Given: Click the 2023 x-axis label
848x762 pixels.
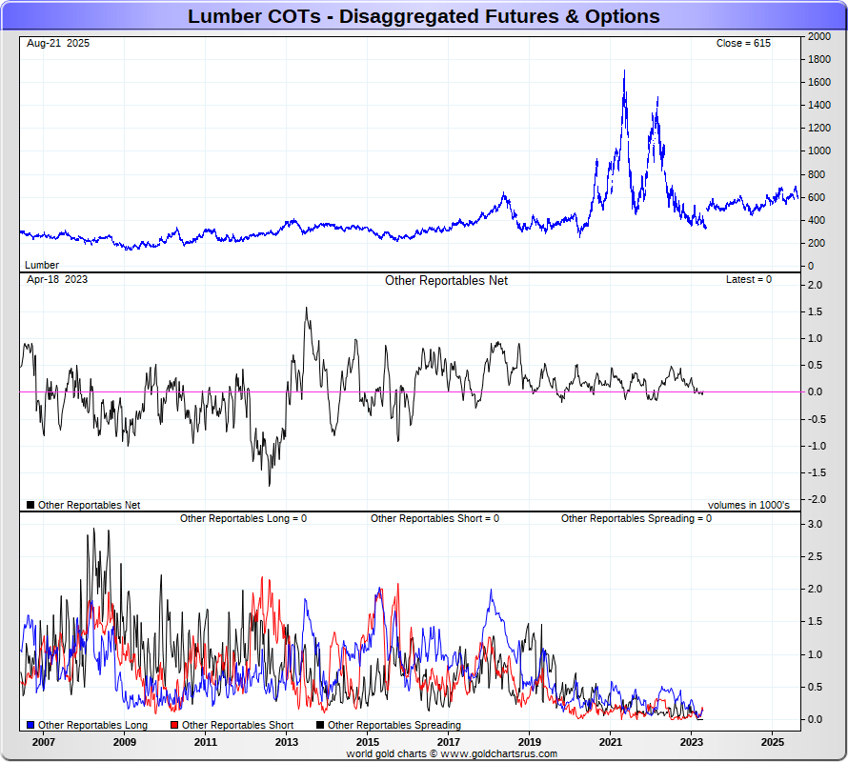Looking at the screenshot, I should 691,742.
